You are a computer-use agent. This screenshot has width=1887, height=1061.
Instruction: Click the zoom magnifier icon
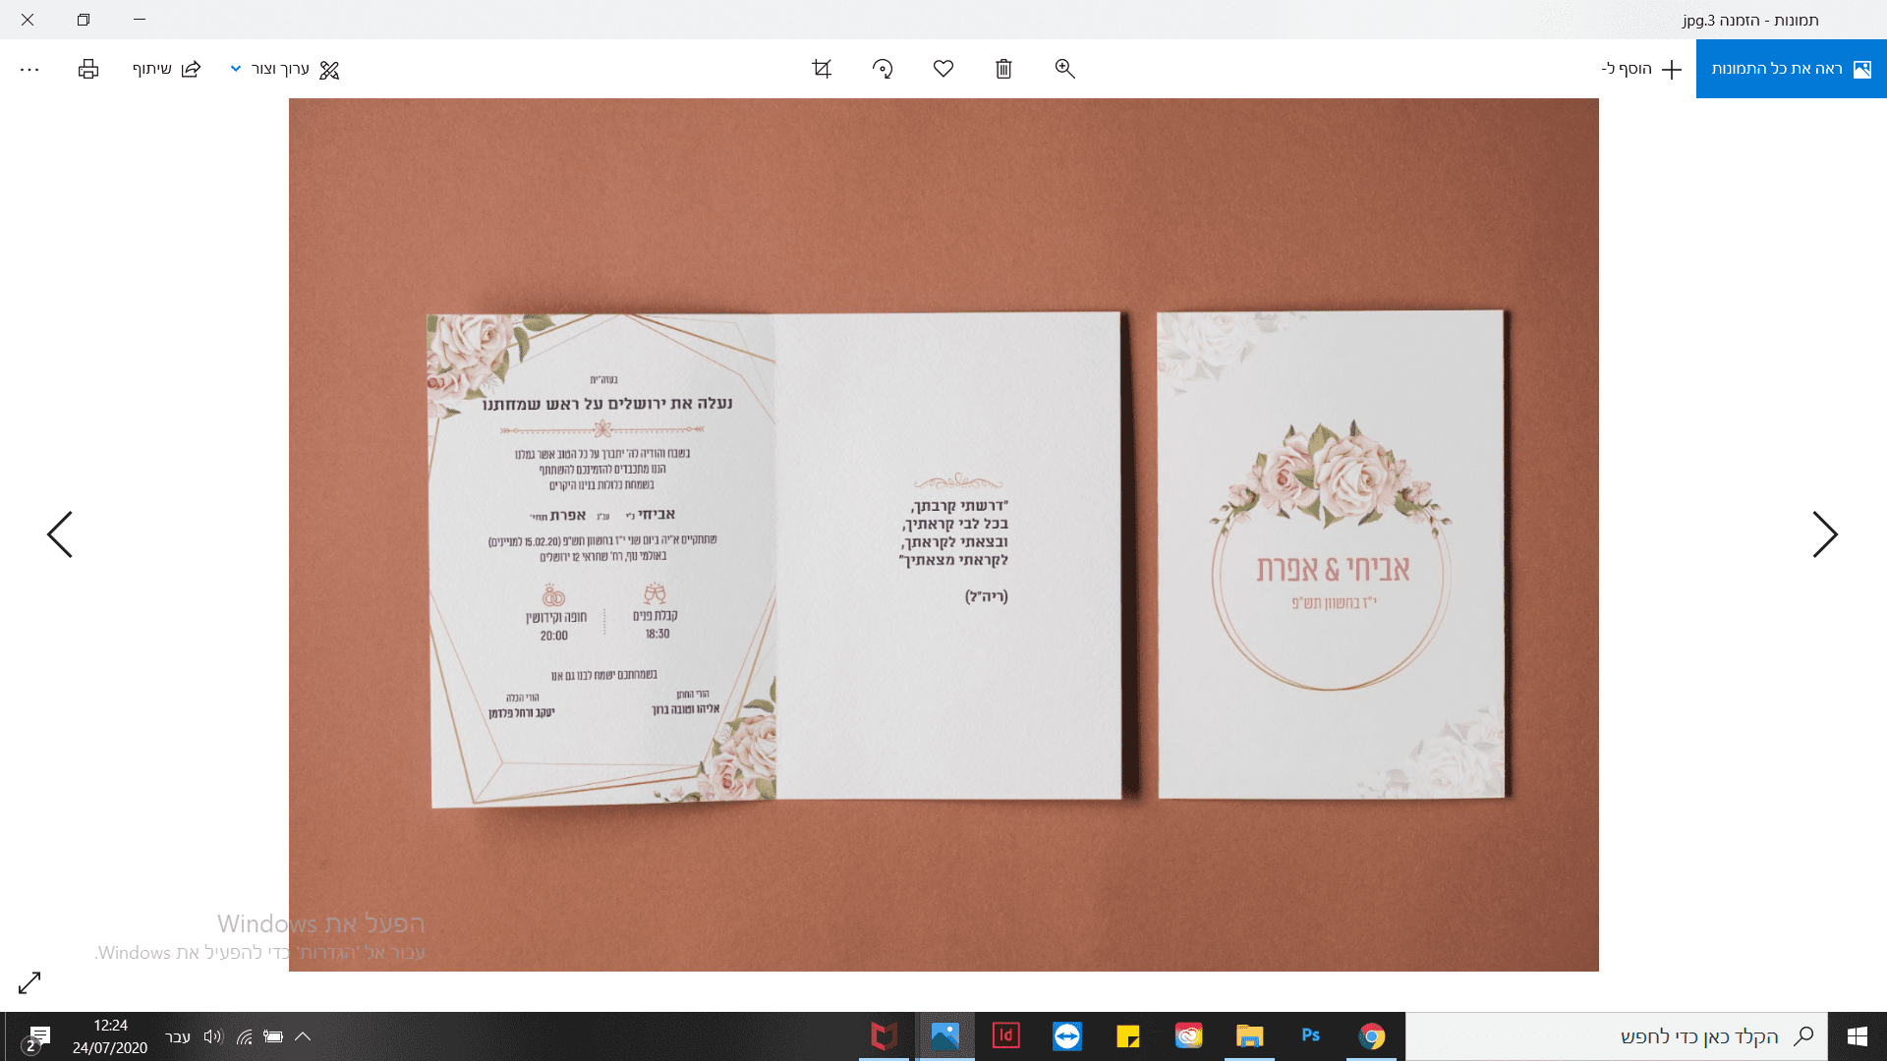pos(1064,69)
